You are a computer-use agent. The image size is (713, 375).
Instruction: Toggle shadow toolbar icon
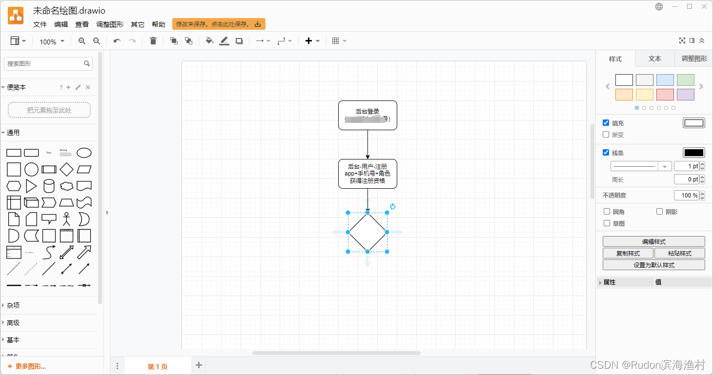tap(239, 41)
